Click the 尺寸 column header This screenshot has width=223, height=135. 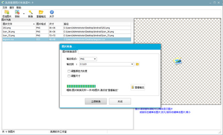(56, 24)
